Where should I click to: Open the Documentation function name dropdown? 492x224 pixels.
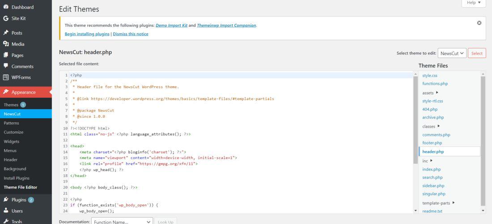tap(122, 222)
